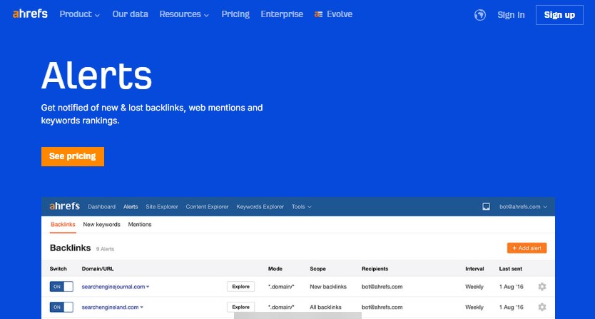
Task: Click the Recipients column header
Action: pyautogui.click(x=375, y=268)
